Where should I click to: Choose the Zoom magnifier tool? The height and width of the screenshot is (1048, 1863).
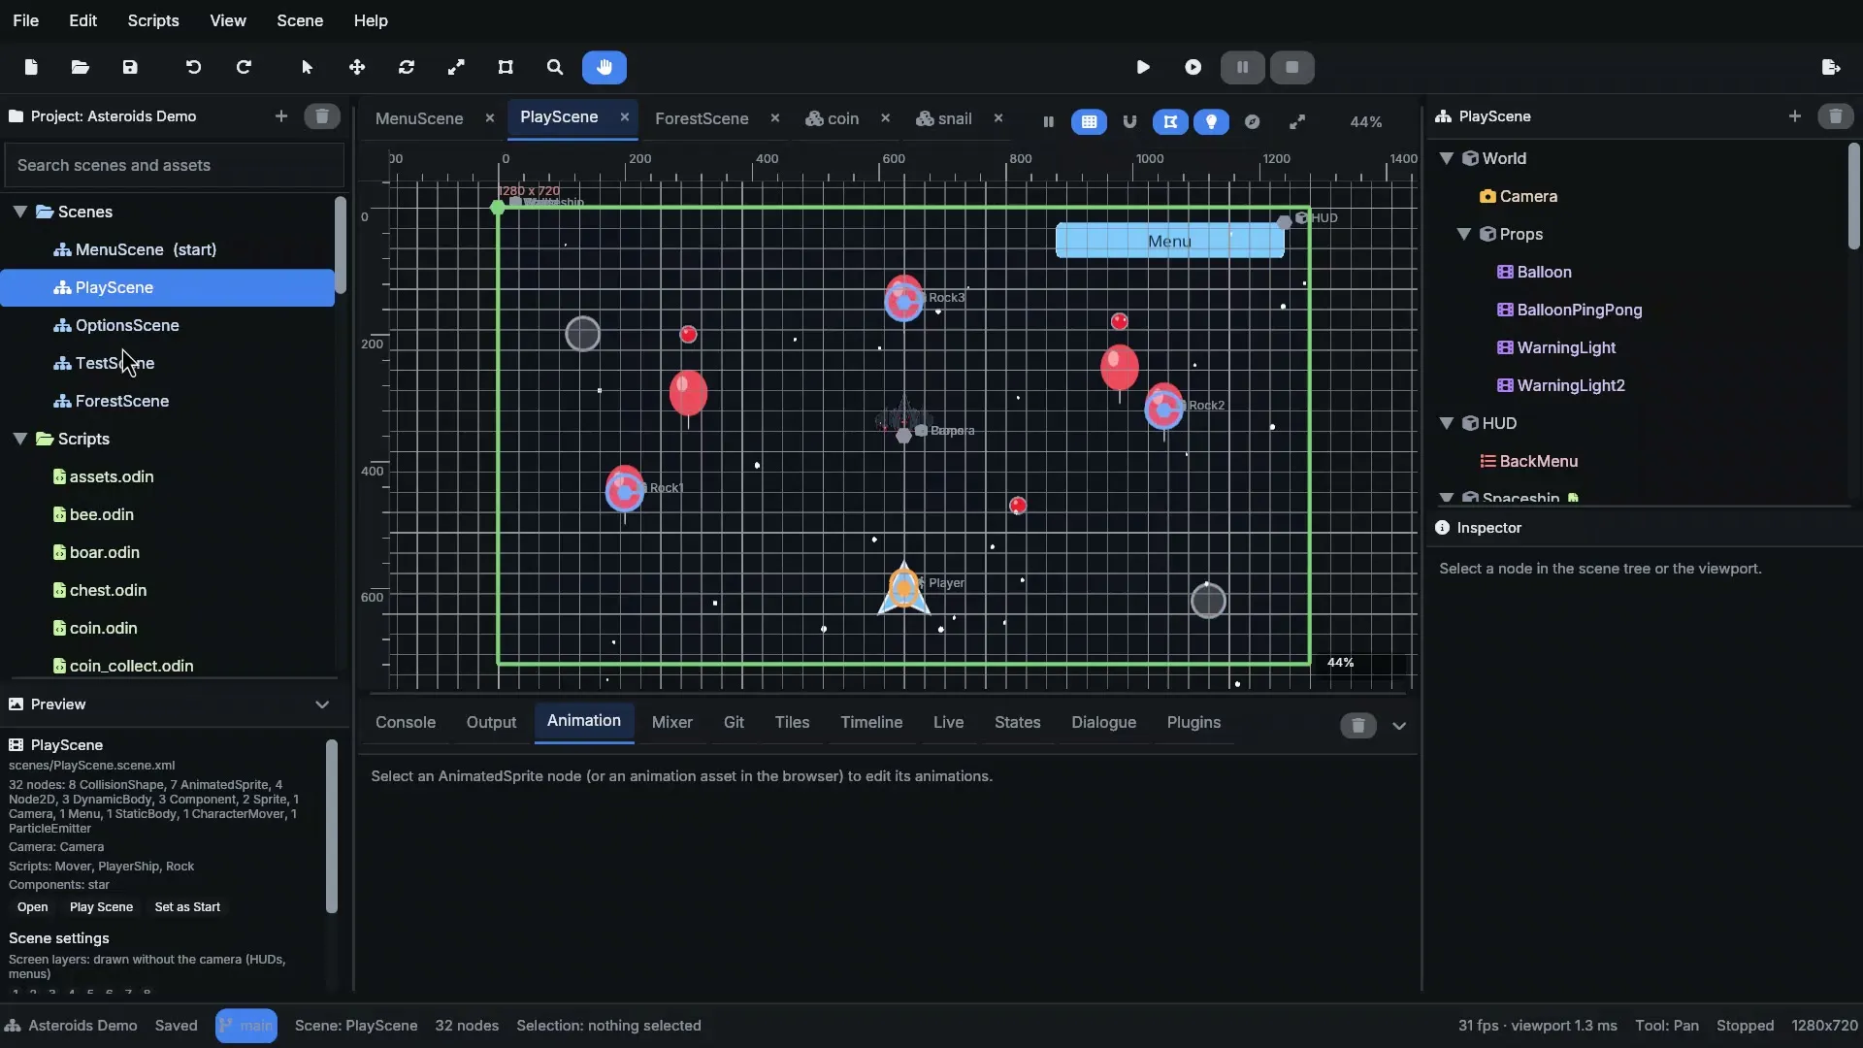click(555, 67)
